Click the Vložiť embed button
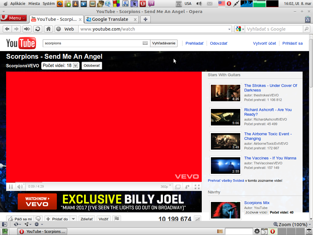This screenshot has width=313, height=235. (103, 219)
